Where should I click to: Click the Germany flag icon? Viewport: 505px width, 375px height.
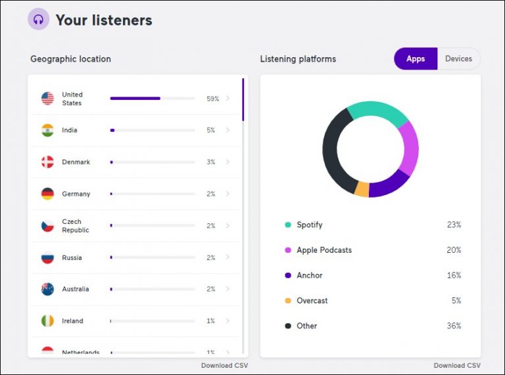point(47,194)
